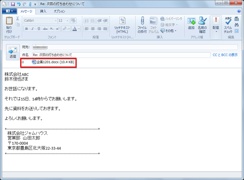Open the blue application menu button

(x=9, y=11)
